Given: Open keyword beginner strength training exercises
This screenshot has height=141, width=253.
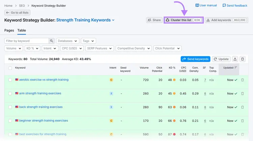Looking at the screenshot, I should pyautogui.click(x=44, y=121).
